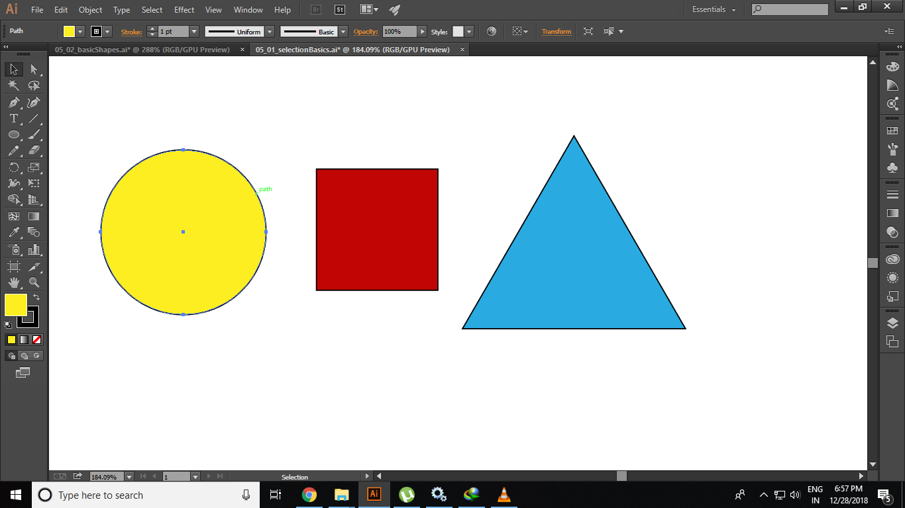The image size is (905, 508).
Task: Select the Eraser tool
Action: [x=34, y=151]
